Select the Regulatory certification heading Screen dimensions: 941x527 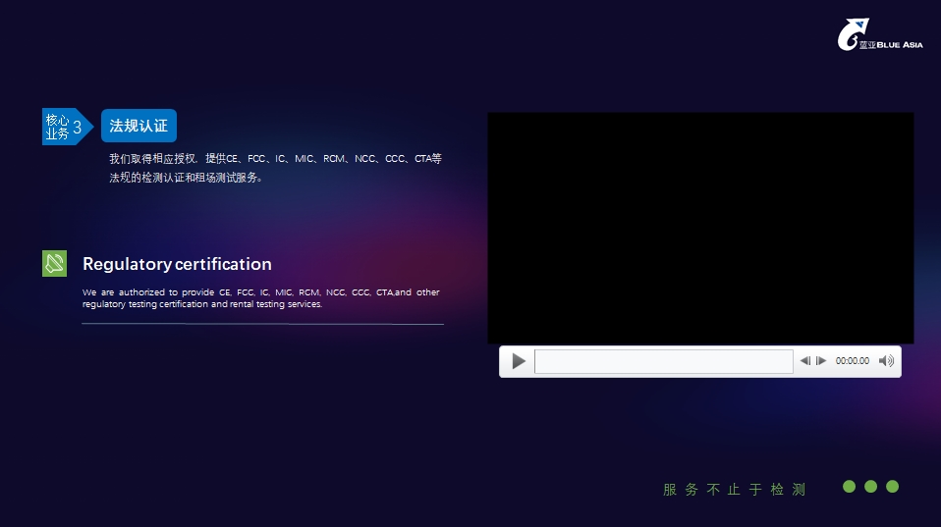pos(177,264)
